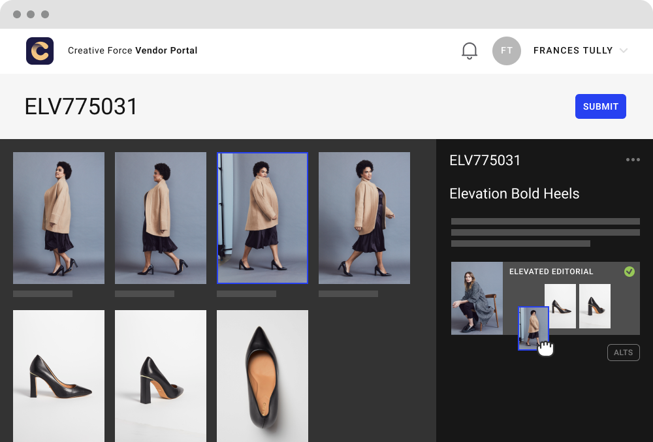Expand the Frances Tully account dropdown
The image size is (653, 442).
coord(623,51)
